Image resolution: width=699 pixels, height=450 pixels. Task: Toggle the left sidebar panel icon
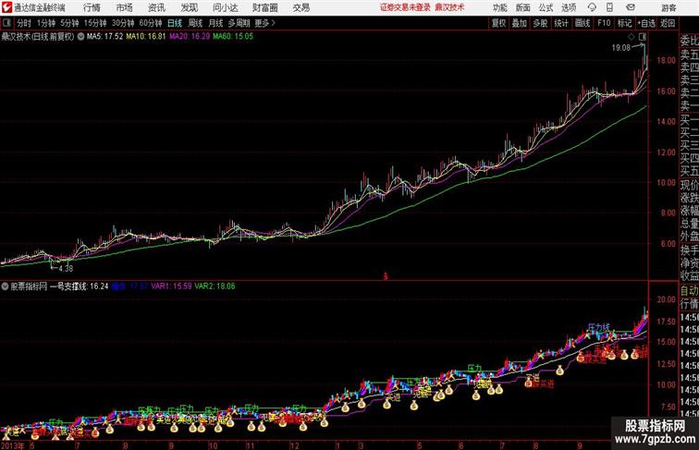tap(6, 23)
